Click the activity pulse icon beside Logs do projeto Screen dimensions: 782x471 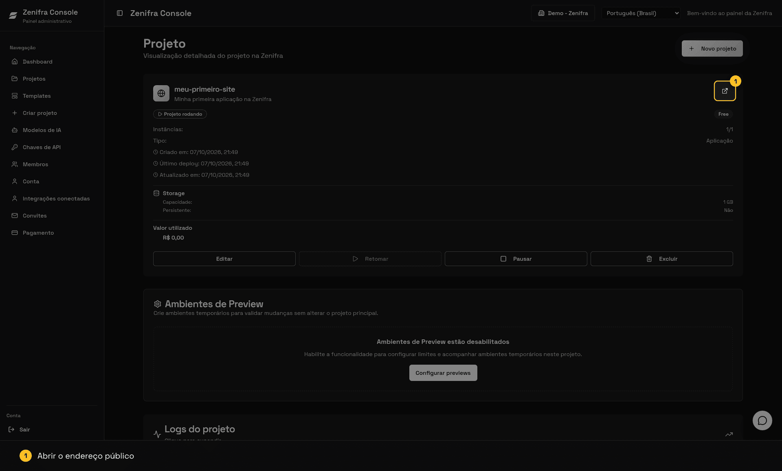pos(157,434)
